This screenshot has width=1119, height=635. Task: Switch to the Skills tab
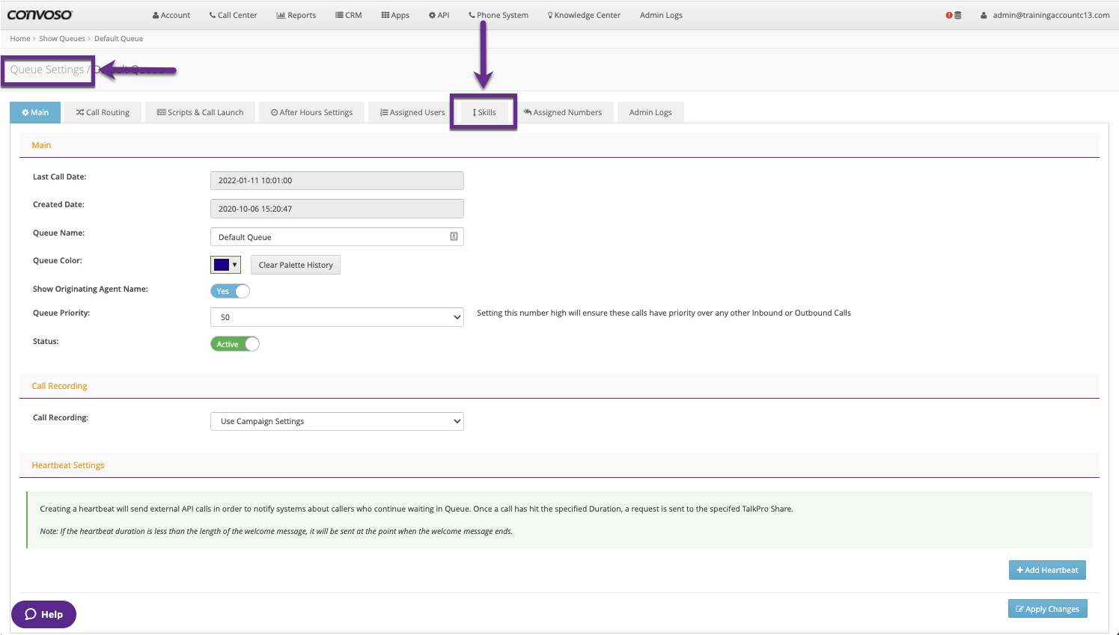tap(484, 112)
